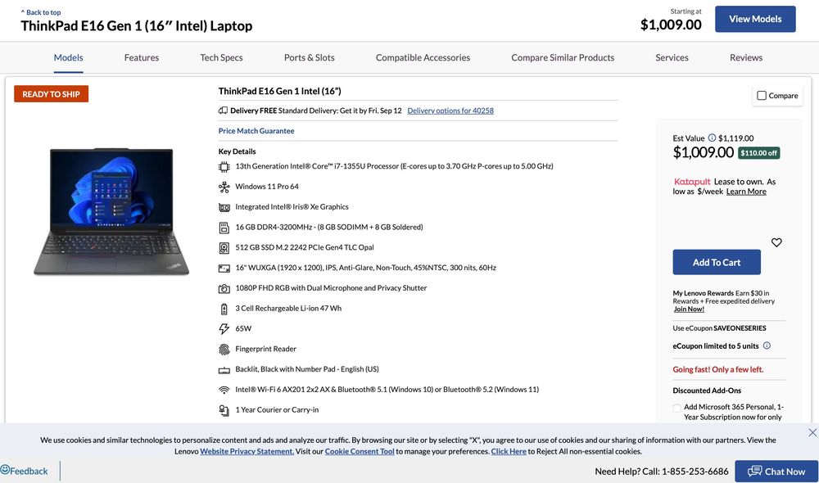Enable the Microsoft 365 Personal add-on
The height and width of the screenshot is (483, 819).
[x=677, y=408]
